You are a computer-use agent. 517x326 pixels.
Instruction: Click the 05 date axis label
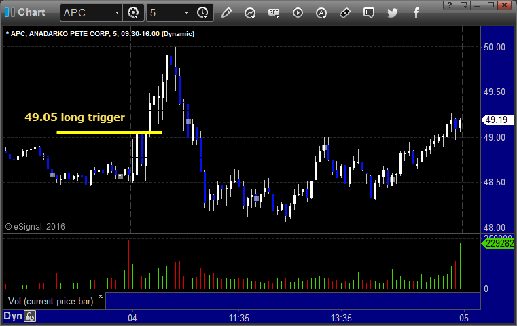pyautogui.click(x=464, y=318)
